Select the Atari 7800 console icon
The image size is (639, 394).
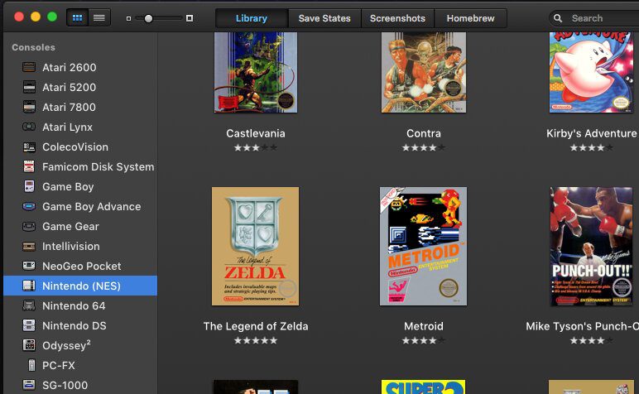pyautogui.click(x=29, y=107)
